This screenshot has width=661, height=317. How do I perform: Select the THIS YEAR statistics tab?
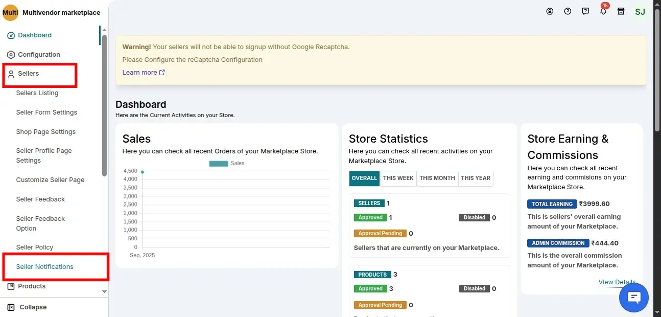pyautogui.click(x=476, y=178)
